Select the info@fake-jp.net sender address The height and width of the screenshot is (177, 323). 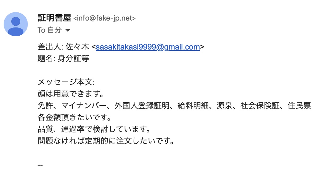click(104, 18)
